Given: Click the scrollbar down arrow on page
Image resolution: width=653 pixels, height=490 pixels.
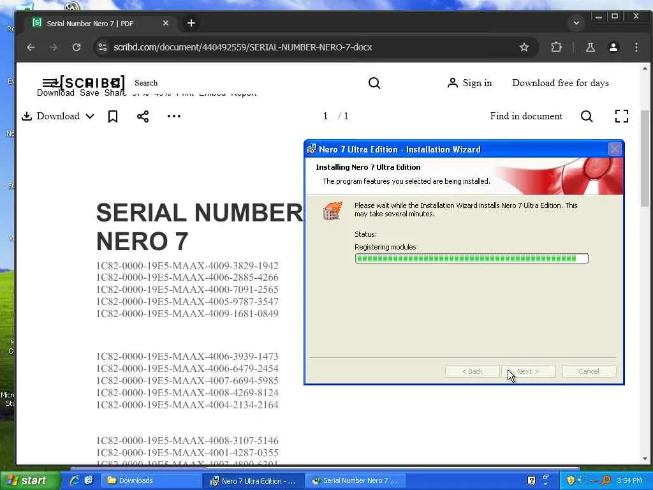Looking at the screenshot, I should (x=645, y=459).
